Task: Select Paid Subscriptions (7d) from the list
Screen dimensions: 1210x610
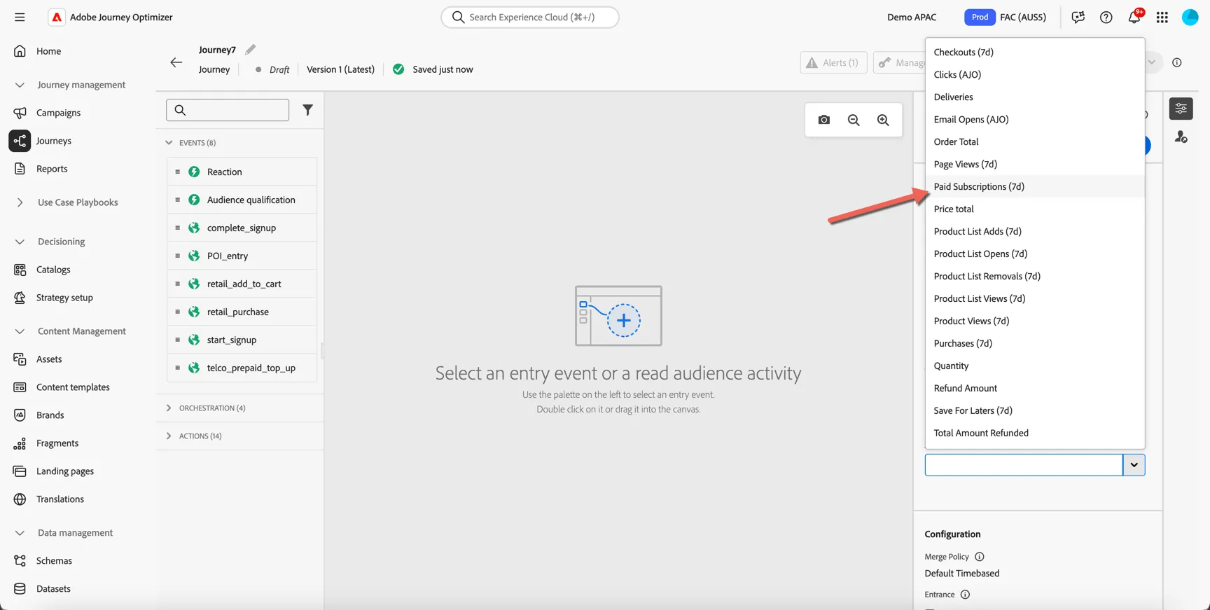Action: (x=1035, y=186)
